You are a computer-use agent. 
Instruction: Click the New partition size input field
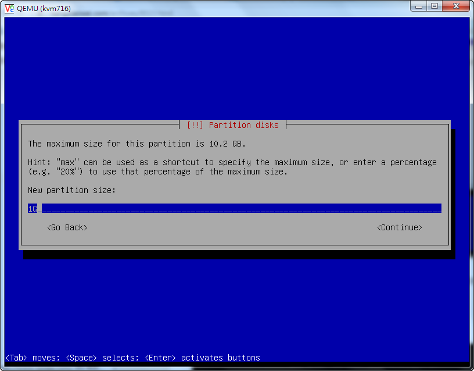click(x=235, y=208)
